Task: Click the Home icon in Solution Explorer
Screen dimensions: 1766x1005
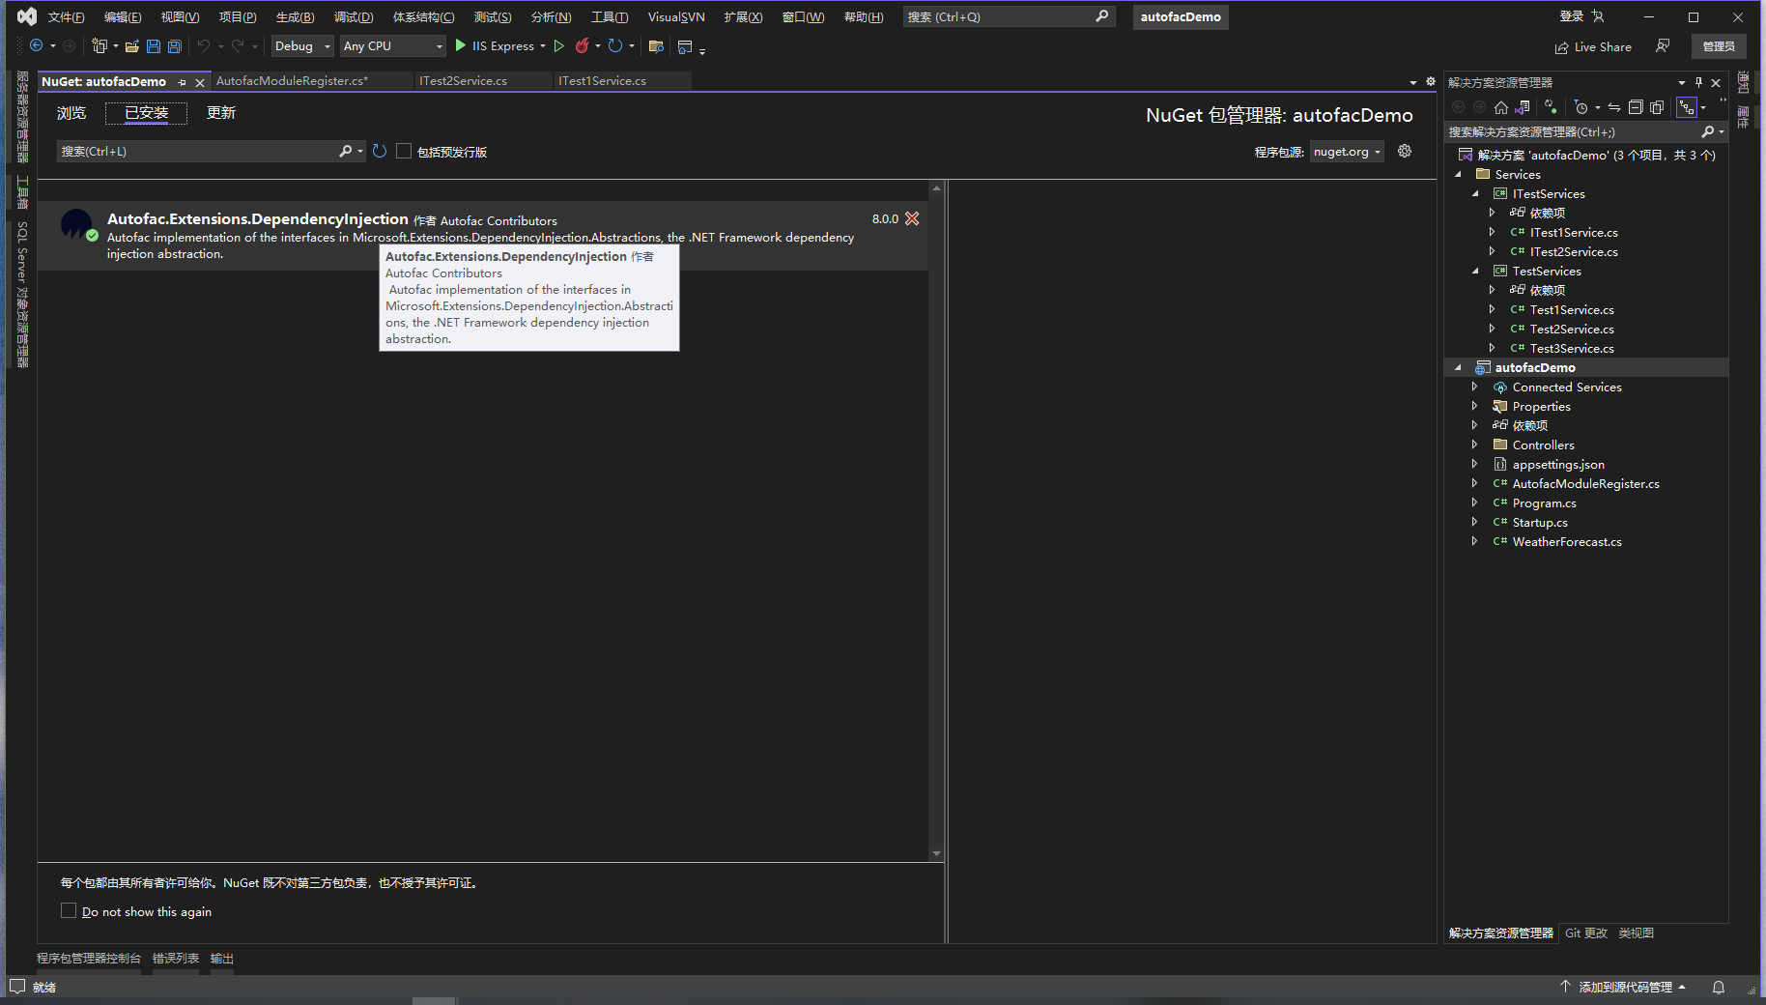Action: tap(1500, 107)
